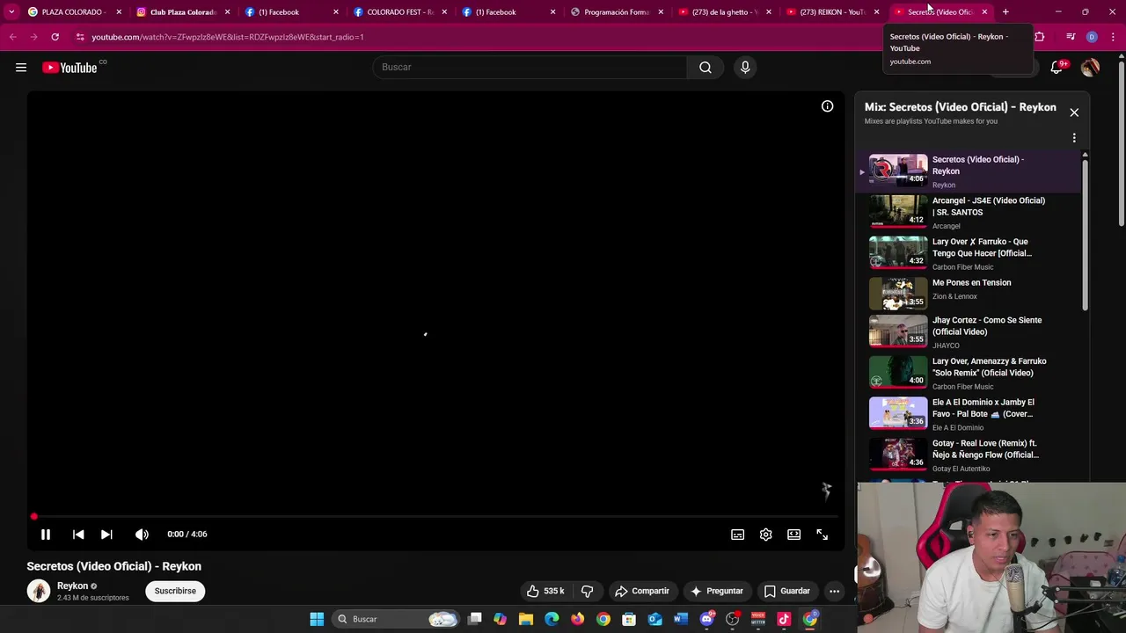Image resolution: width=1126 pixels, height=633 pixels.
Task: Mute the video volume
Action: click(142, 535)
